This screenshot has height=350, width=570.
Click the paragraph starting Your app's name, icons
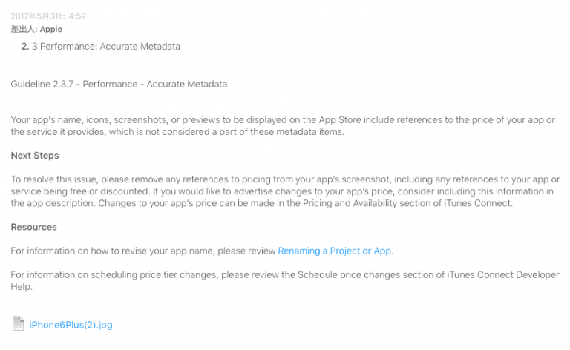tap(282, 125)
